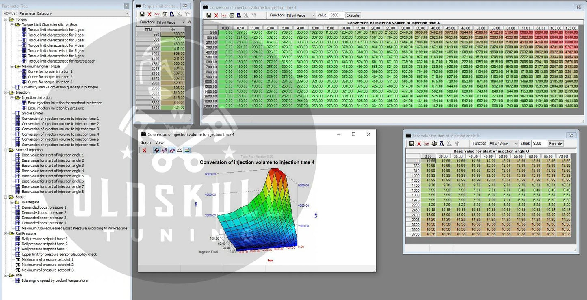Click Execute in injection time 4 table window
Viewport: 587px width, 300px height.
352,15
